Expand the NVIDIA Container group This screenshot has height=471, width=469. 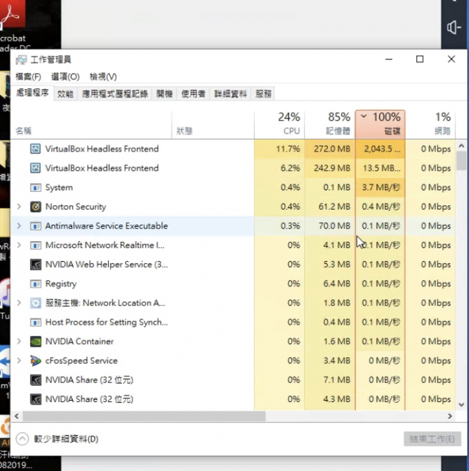(19, 341)
